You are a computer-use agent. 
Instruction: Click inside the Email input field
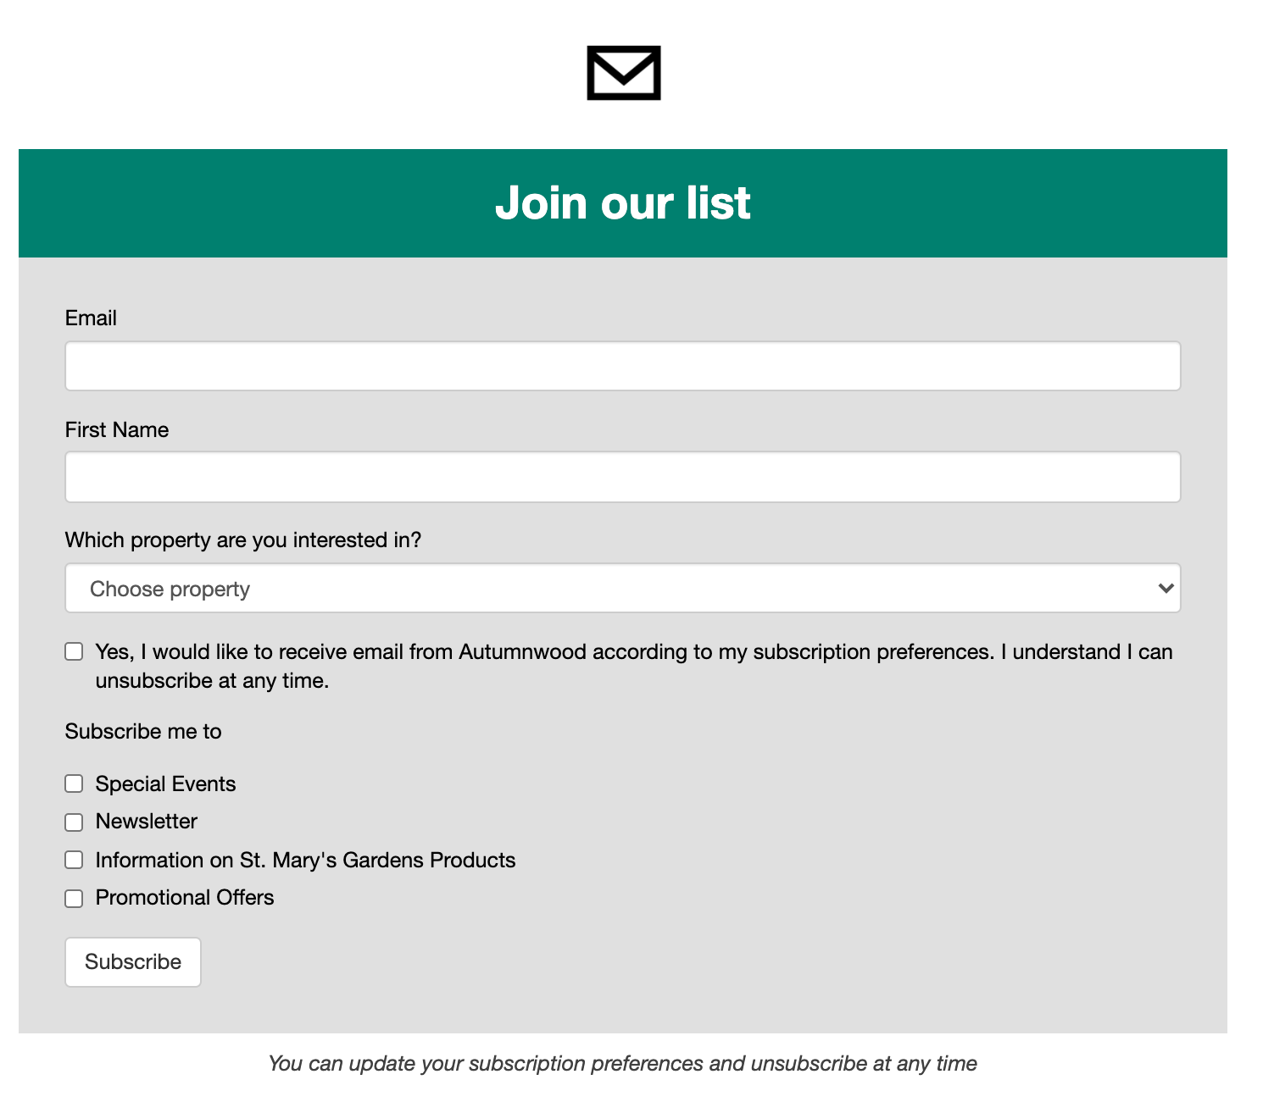click(622, 366)
